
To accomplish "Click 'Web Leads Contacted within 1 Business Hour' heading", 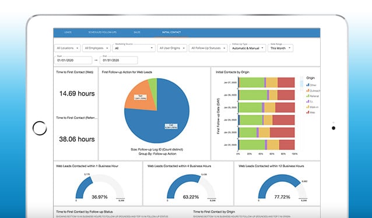I will point(87,166).
